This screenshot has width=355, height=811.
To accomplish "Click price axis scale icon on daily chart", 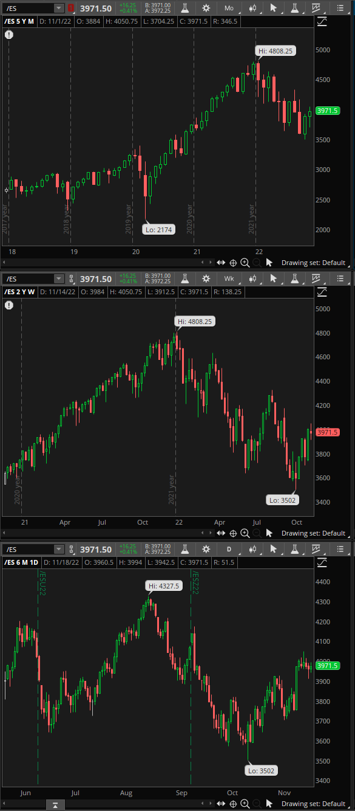I will [322, 562].
